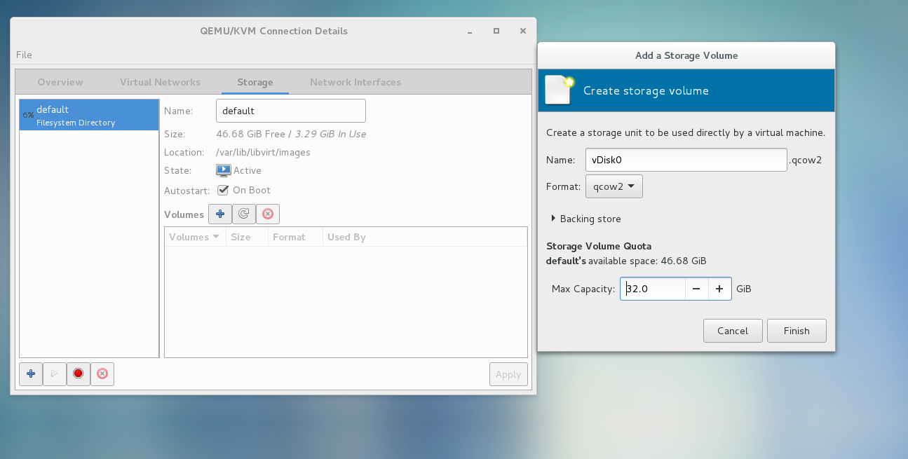The height and width of the screenshot is (459, 908).
Task: Add a new storage pool
Action: (x=31, y=374)
